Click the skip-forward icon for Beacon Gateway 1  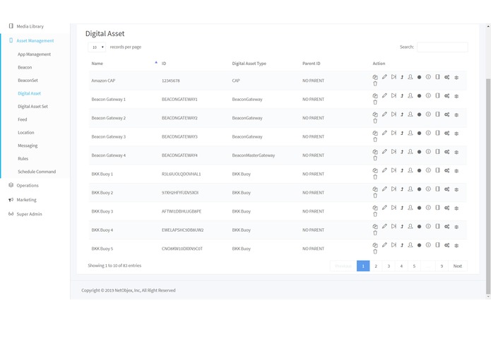pyautogui.click(x=394, y=95)
